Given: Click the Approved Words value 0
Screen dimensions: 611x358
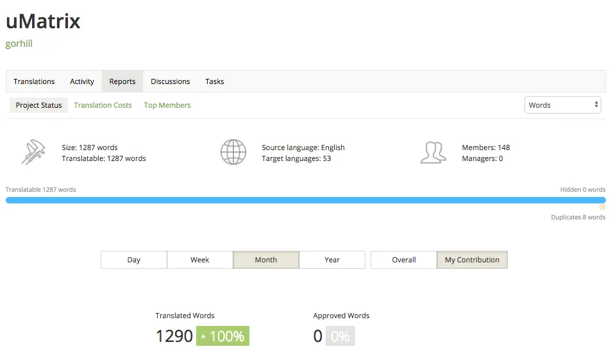Looking at the screenshot, I should click(317, 336).
